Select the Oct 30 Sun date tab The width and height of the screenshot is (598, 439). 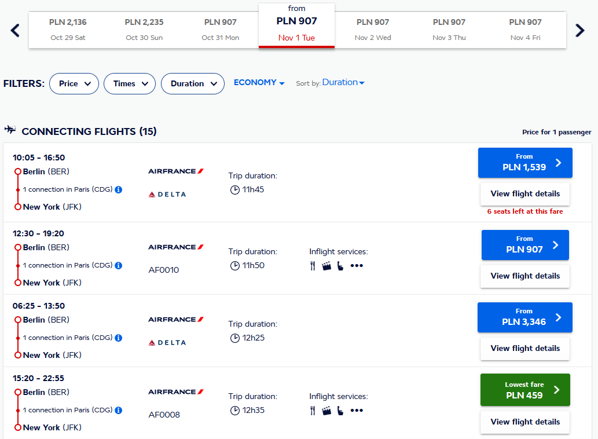[144, 30]
